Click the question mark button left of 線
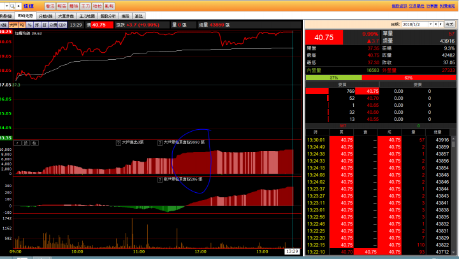This screenshot has width=459, height=259. coord(18,143)
